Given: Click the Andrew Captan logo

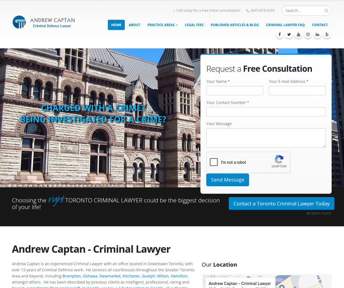Looking at the screenshot, I should (x=44, y=22).
